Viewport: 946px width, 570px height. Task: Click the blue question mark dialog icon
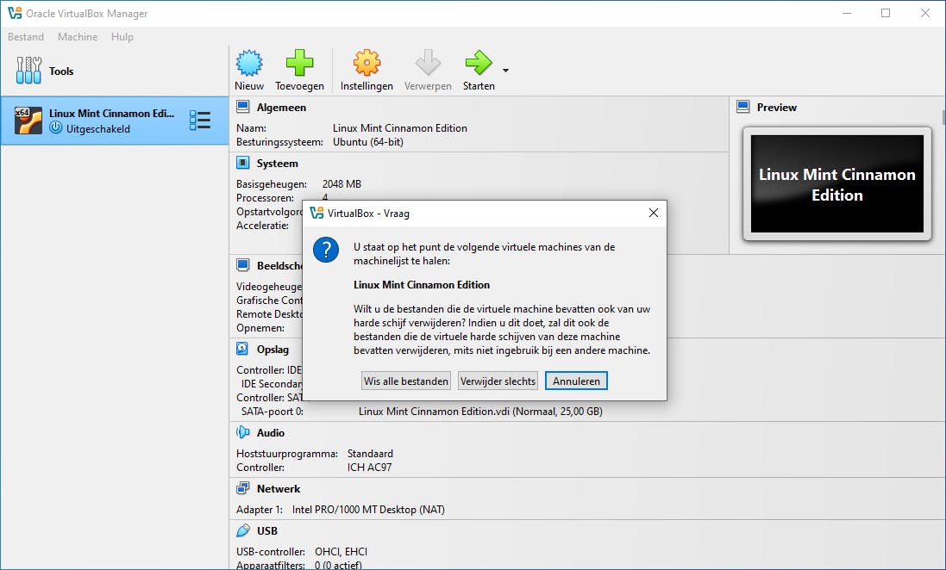326,250
